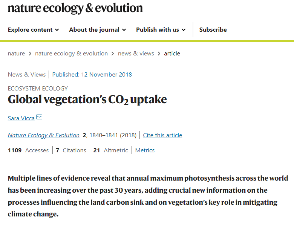Open the Metrics link
The width and height of the screenshot is (294, 230).
click(145, 150)
